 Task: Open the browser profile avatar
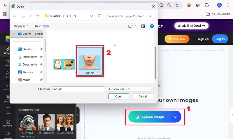click(220, 5)
